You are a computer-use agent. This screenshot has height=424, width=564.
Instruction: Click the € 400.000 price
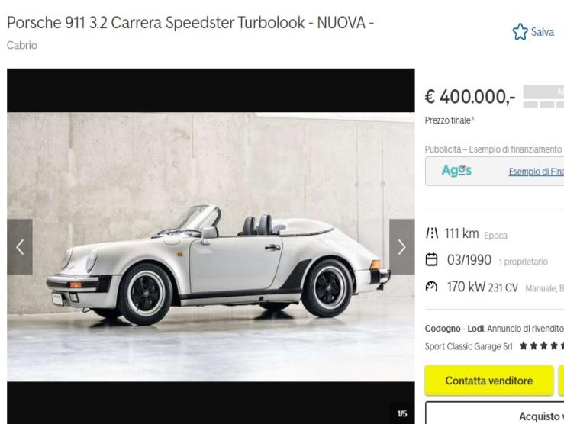click(470, 96)
